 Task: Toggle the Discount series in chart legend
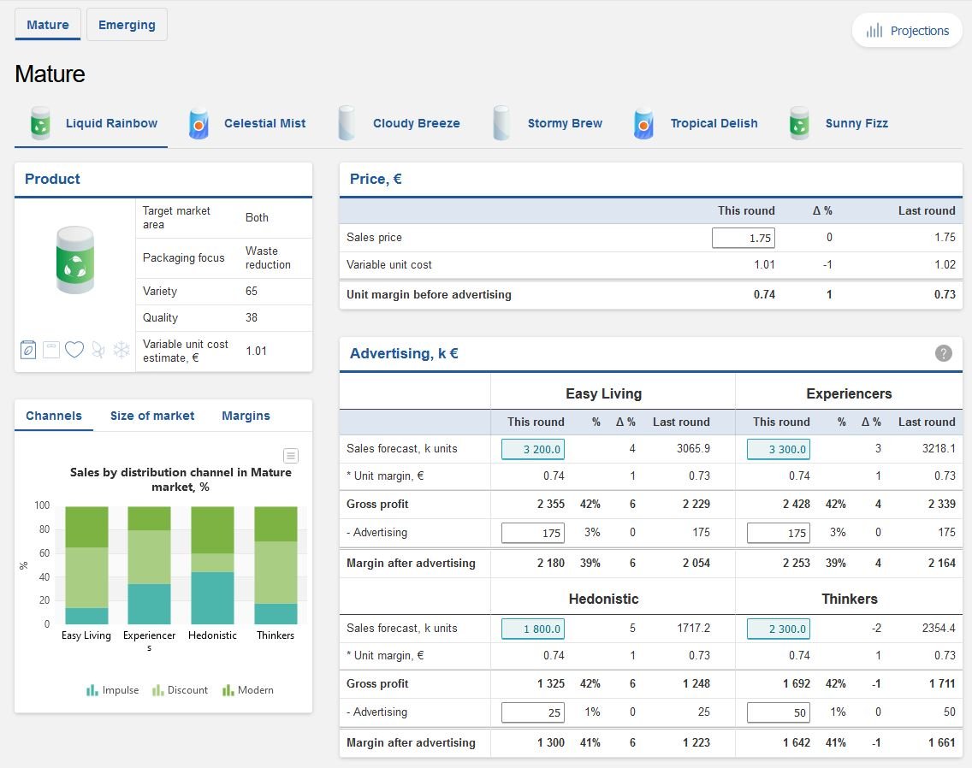coord(180,690)
